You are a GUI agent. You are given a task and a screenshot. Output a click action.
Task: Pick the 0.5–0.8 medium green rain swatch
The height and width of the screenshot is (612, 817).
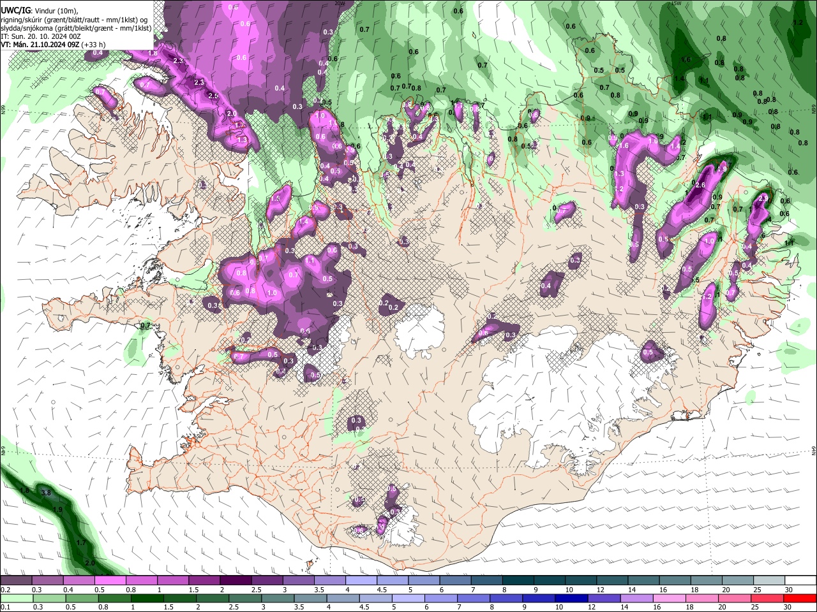coord(82,599)
